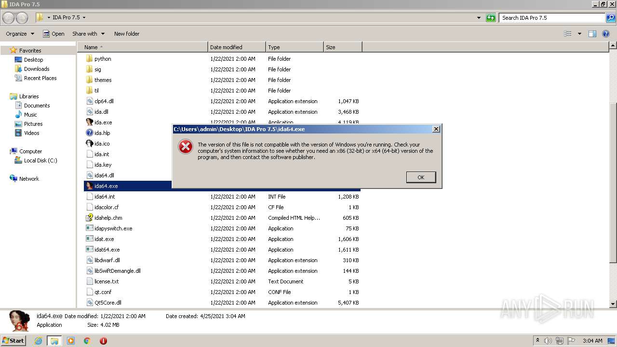Click the Back navigation button
Image resolution: width=617 pixels, height=347 pixels.
pyautogui.click(x=9, y=18)
